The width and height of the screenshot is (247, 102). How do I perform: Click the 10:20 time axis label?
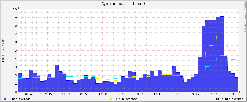click(x=176, y=94)
